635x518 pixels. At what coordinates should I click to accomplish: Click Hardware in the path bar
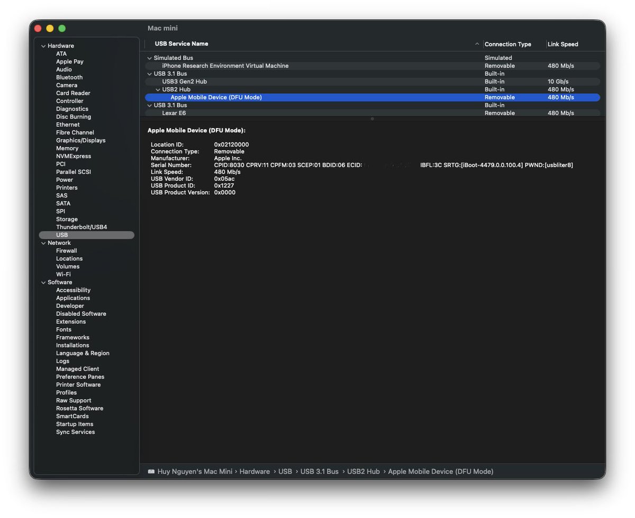[255, 471]
